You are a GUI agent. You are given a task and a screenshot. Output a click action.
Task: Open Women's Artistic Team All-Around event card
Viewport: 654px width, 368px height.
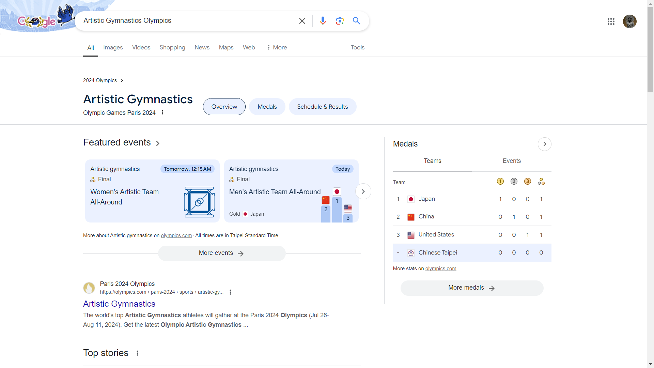point(152,191)
